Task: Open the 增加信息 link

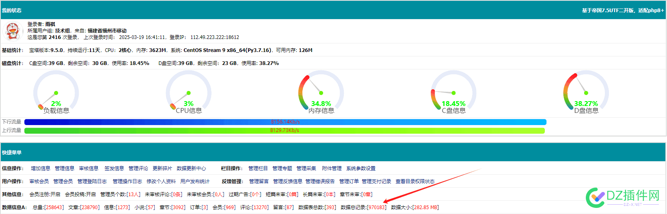Action: point(41,169)
